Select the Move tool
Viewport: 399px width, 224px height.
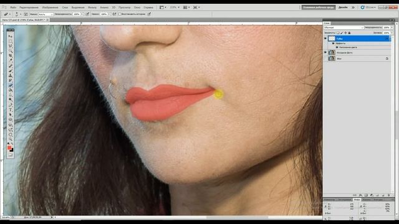pos(11,36)
